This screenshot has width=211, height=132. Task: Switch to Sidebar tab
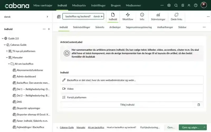tap(182, 27)
